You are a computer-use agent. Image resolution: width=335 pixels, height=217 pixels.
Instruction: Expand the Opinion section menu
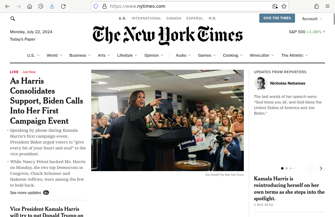click(x=154, y=55)
